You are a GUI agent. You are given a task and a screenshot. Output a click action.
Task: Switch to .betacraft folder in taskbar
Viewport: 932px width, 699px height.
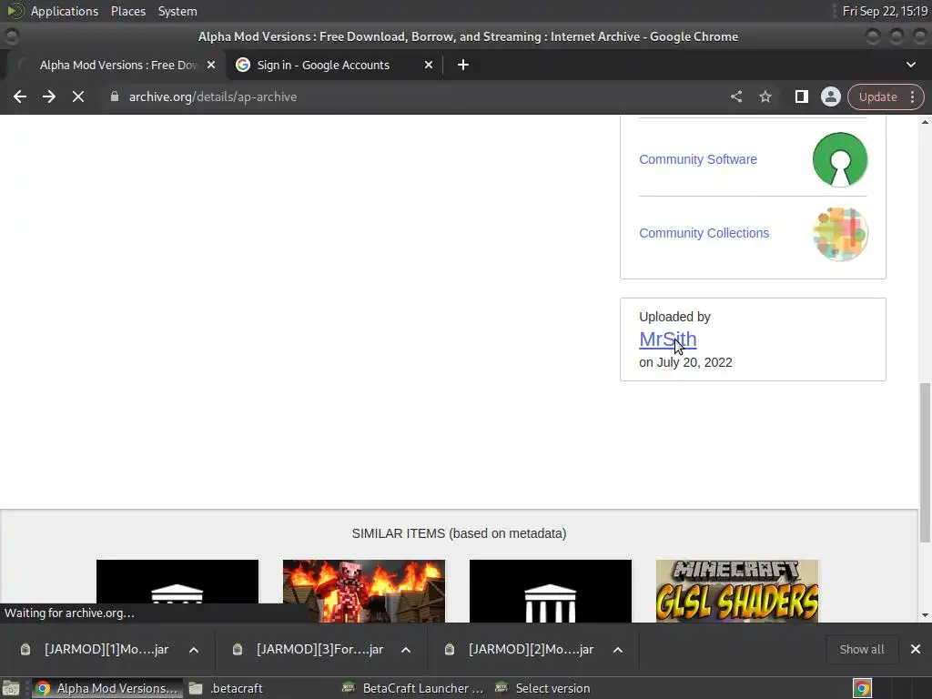(228, 688)
